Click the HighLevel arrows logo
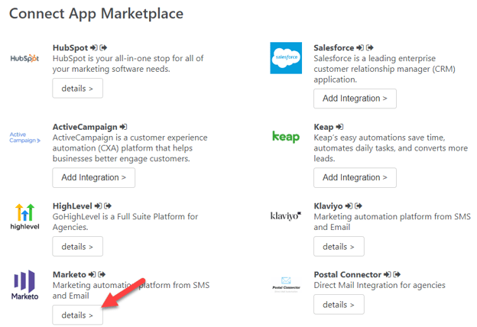 click(24, 216)
